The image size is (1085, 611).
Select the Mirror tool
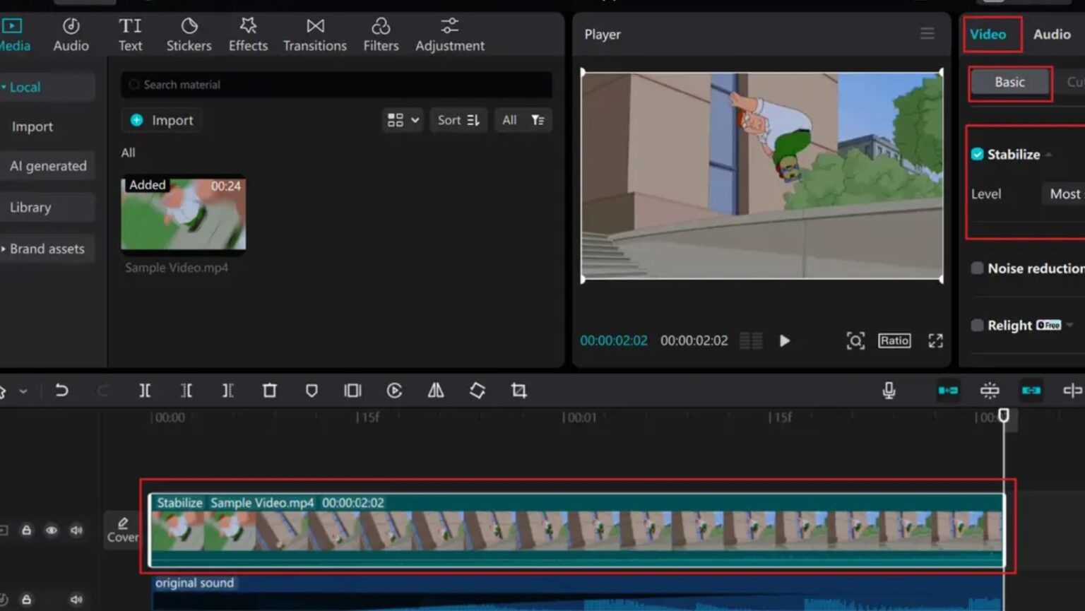pyautogui.click(x=435, y=390)
